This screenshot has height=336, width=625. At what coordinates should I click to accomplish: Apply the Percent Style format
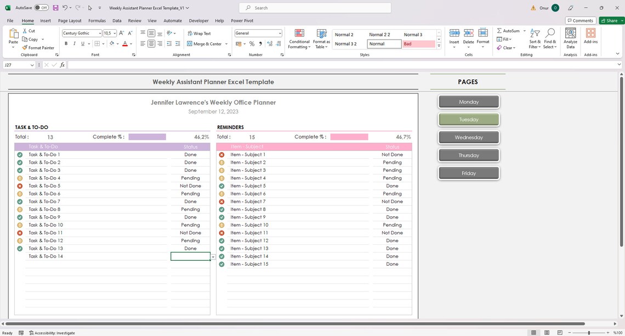coord(252,43)
